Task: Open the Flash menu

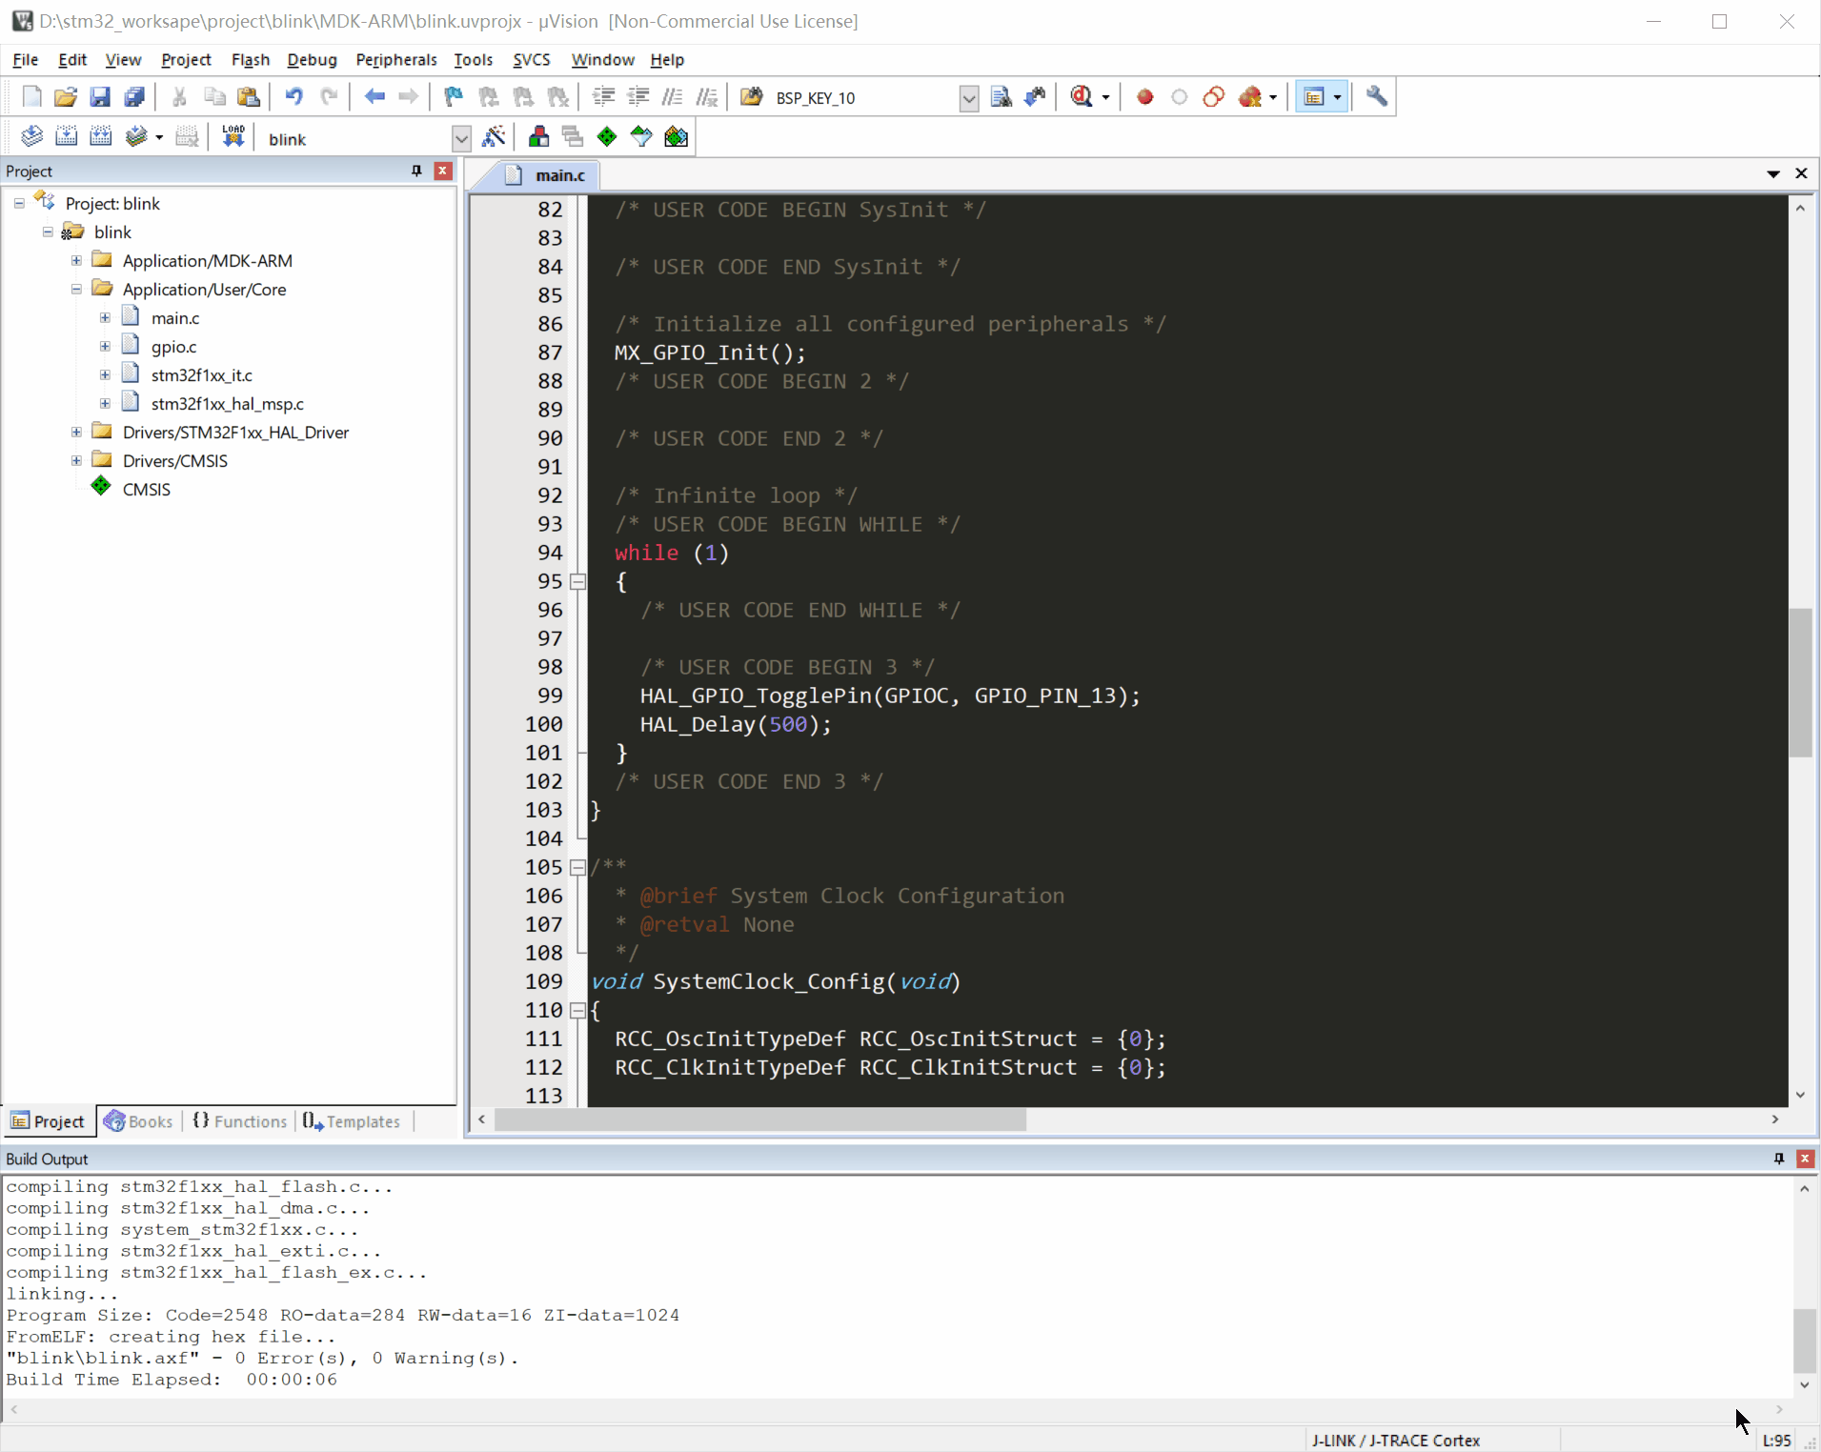Action: [x=250, y=59]
